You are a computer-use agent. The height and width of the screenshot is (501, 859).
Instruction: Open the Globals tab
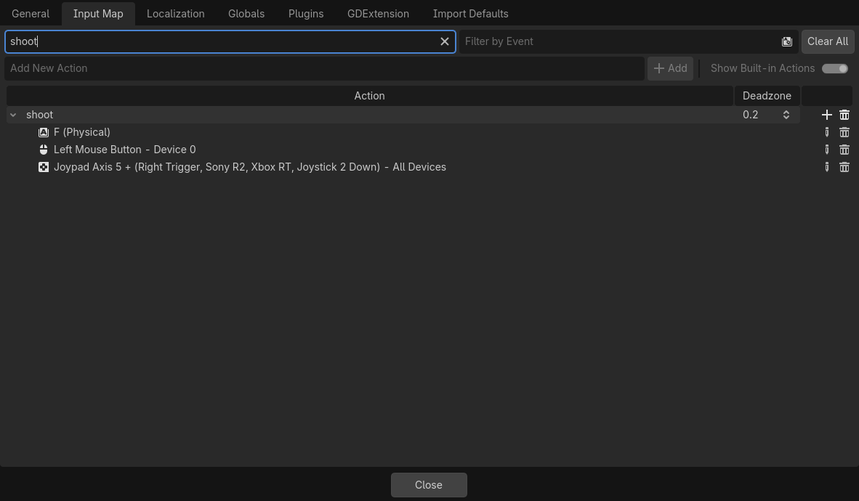click(x=246, y=14)
